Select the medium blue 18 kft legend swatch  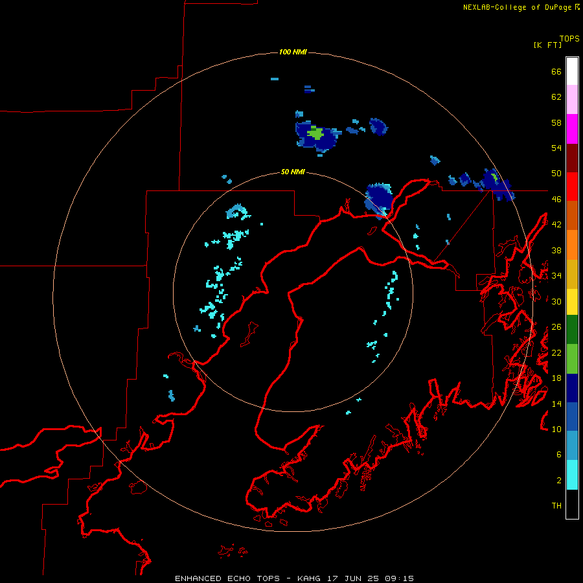click(572, 417)
